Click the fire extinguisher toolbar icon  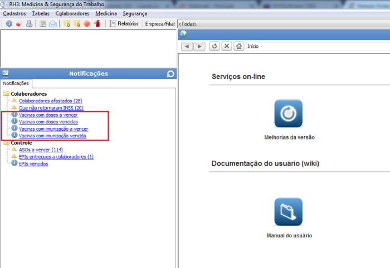pyautogui.click(x=97, y=24)
